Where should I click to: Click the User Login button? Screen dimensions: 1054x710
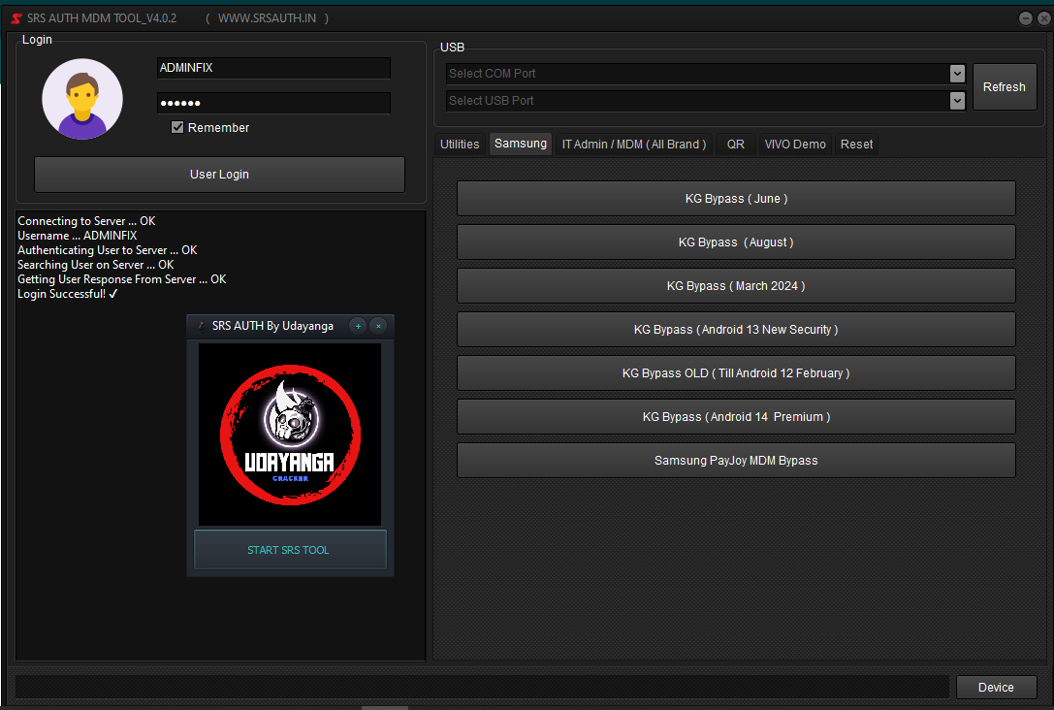(x=219, y=175)
